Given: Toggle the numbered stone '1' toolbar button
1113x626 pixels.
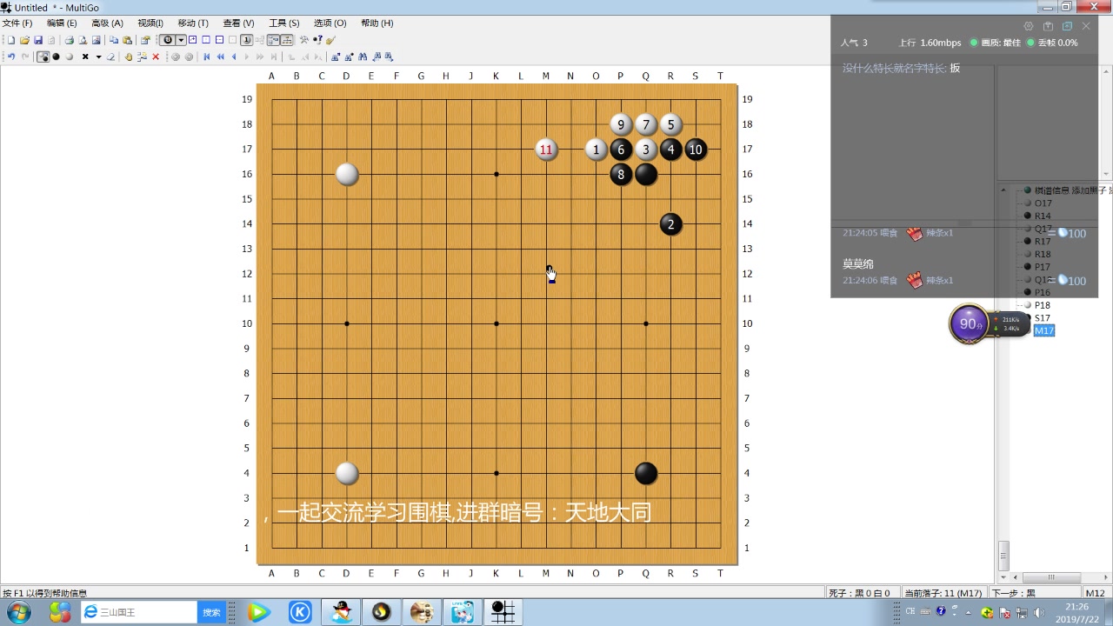Looking at the screenshot, I should tap(247, 40).
